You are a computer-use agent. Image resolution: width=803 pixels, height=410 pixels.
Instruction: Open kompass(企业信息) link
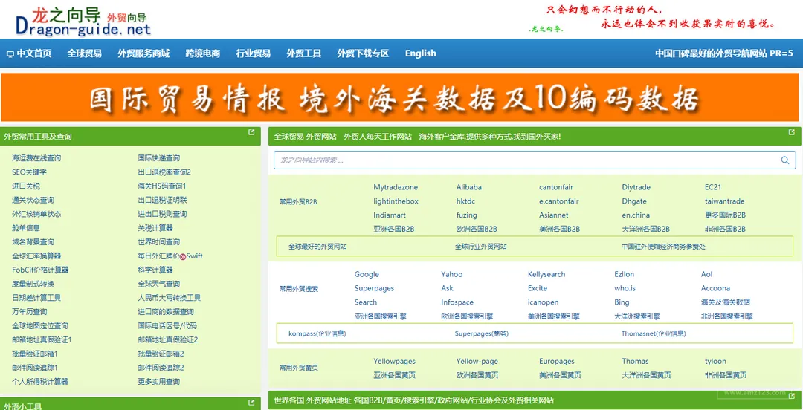coord(317,333)
